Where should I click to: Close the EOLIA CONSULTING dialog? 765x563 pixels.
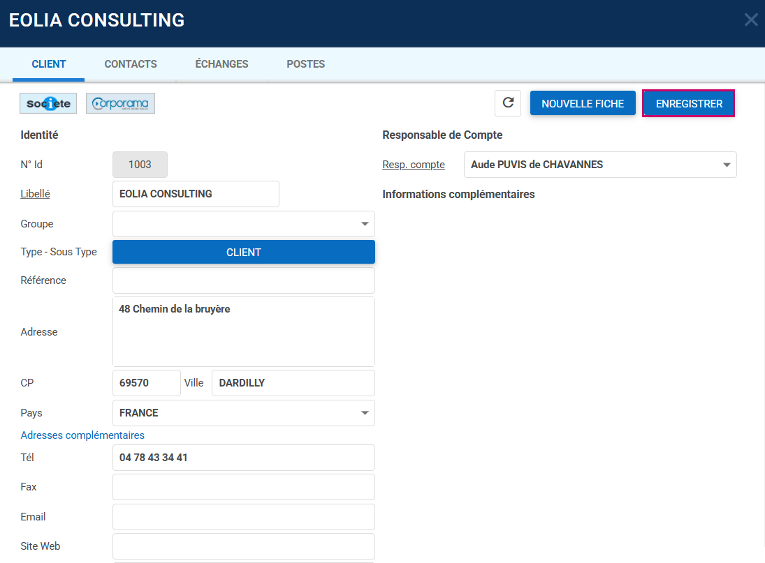pyautogui.click(x=751, y=20)
